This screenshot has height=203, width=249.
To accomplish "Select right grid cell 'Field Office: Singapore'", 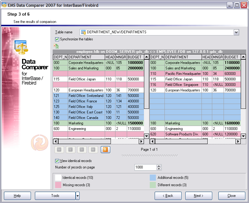I will 183,85.
